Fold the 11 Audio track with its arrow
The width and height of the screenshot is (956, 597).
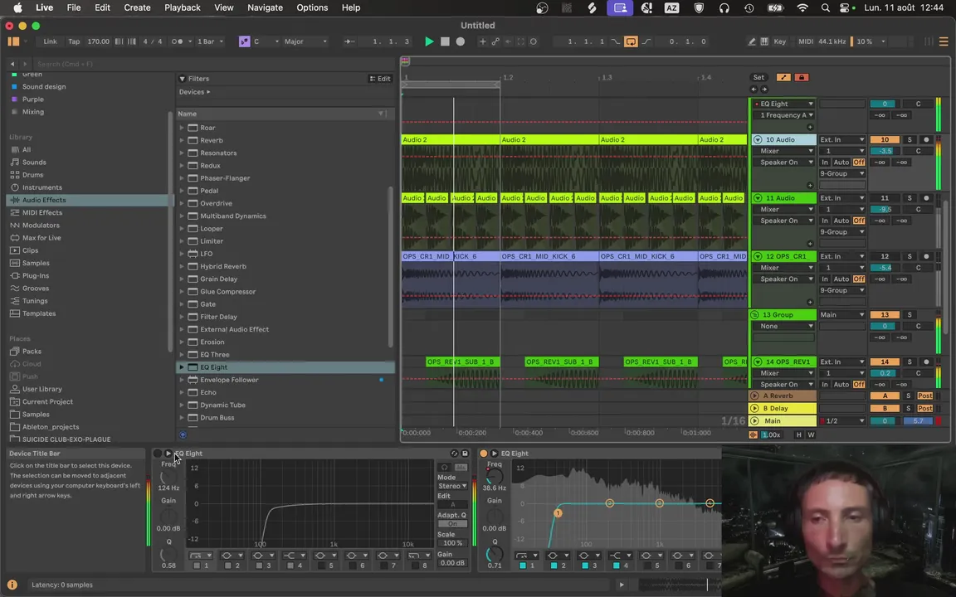758,198
